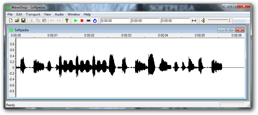Minimize the main WaveShop window
Image resolution: width=258 pixels, height=115 pixels.
click(226, 7)
